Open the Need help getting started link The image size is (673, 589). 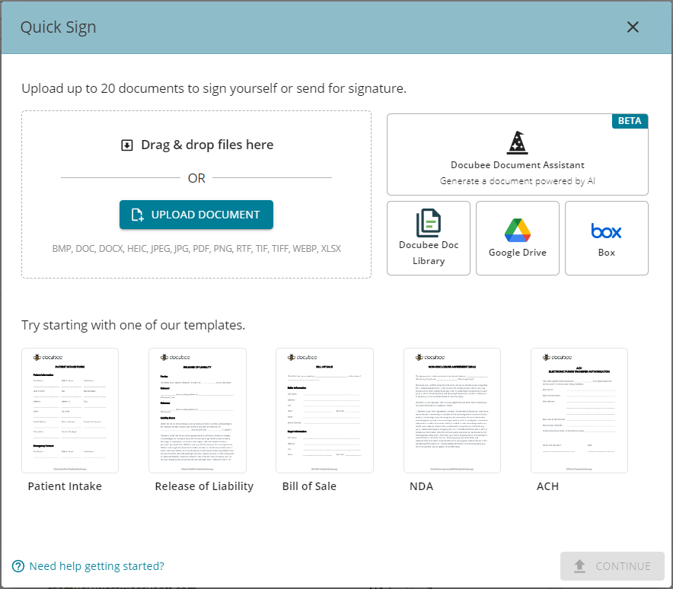(x=97, y=566)
